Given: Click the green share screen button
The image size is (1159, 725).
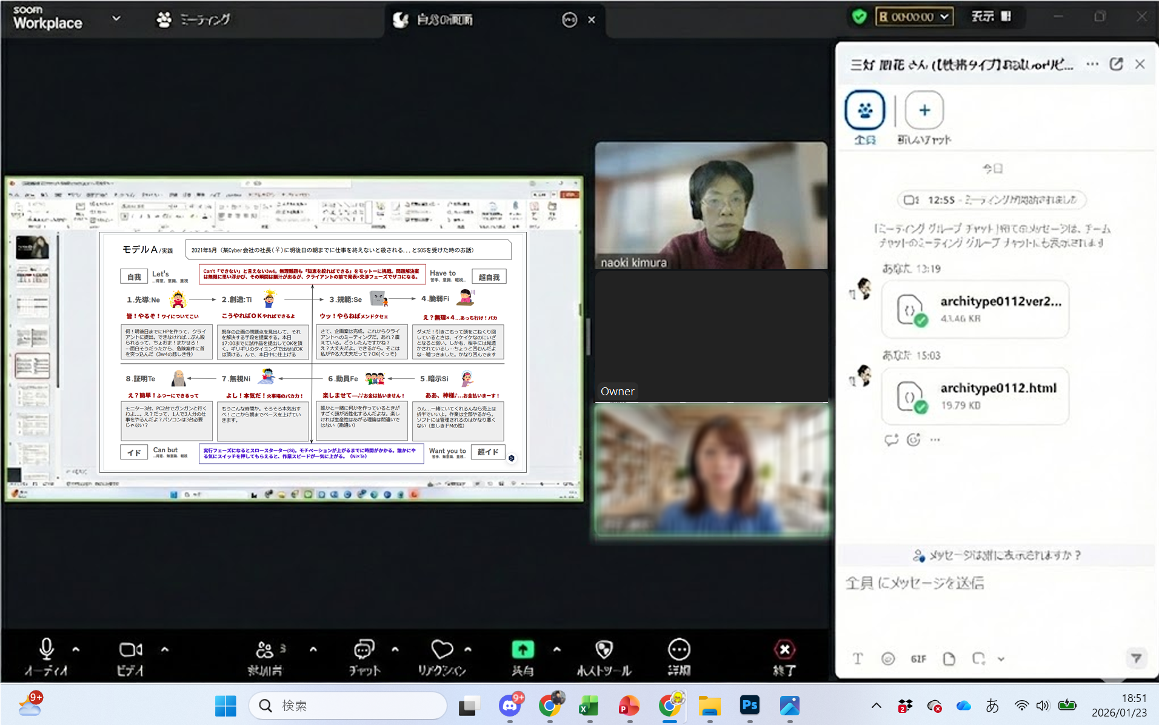Looking at the screenshot, I should tap(523, 650).
